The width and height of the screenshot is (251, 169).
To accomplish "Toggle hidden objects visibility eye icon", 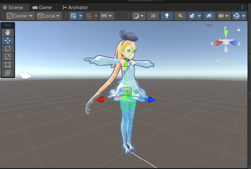I will click(209, 16).
